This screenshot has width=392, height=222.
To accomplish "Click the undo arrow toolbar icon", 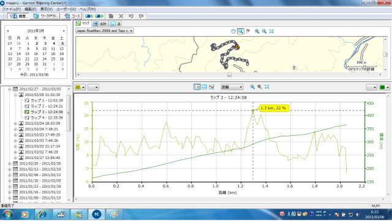I will tap(131, 16).
